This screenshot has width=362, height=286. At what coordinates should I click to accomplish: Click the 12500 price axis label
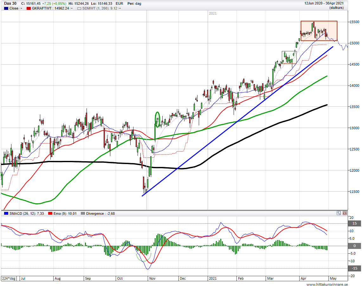(x=355, y=149)
